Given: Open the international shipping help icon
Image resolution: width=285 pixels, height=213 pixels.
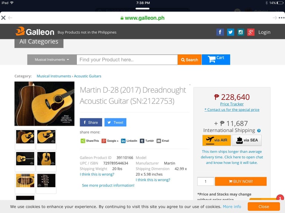Looking at the screenshot, I should click(259, 131).
